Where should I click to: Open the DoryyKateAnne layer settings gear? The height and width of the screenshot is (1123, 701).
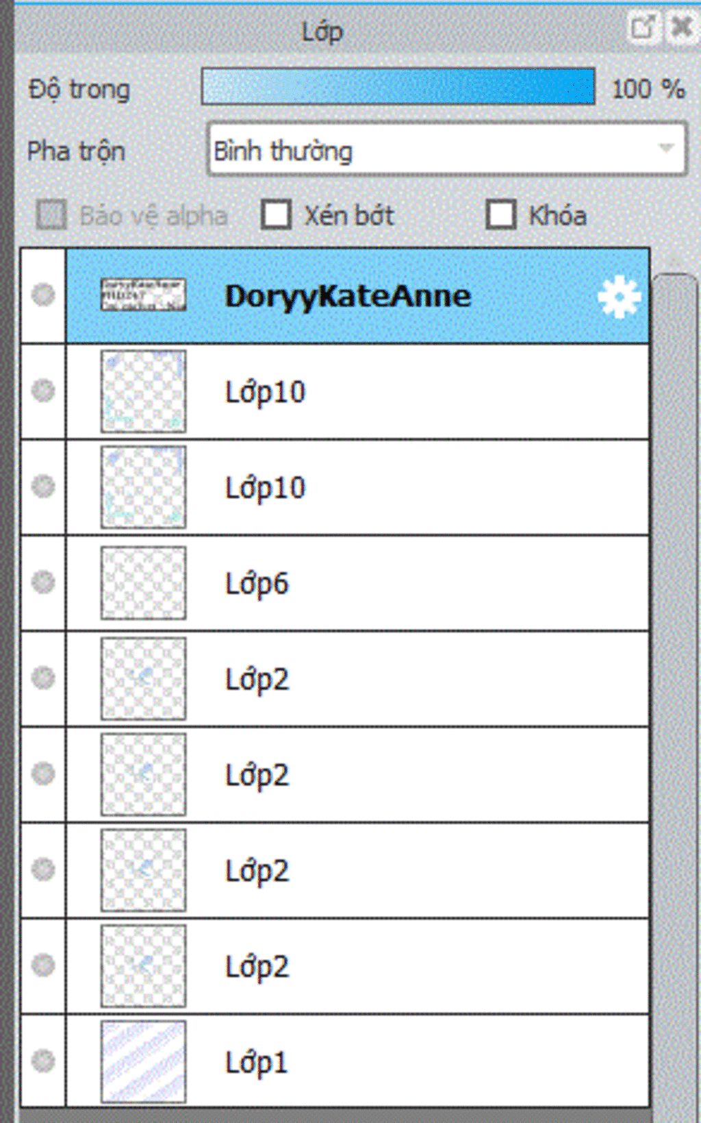pyautogui.click(x=619, y=297)
